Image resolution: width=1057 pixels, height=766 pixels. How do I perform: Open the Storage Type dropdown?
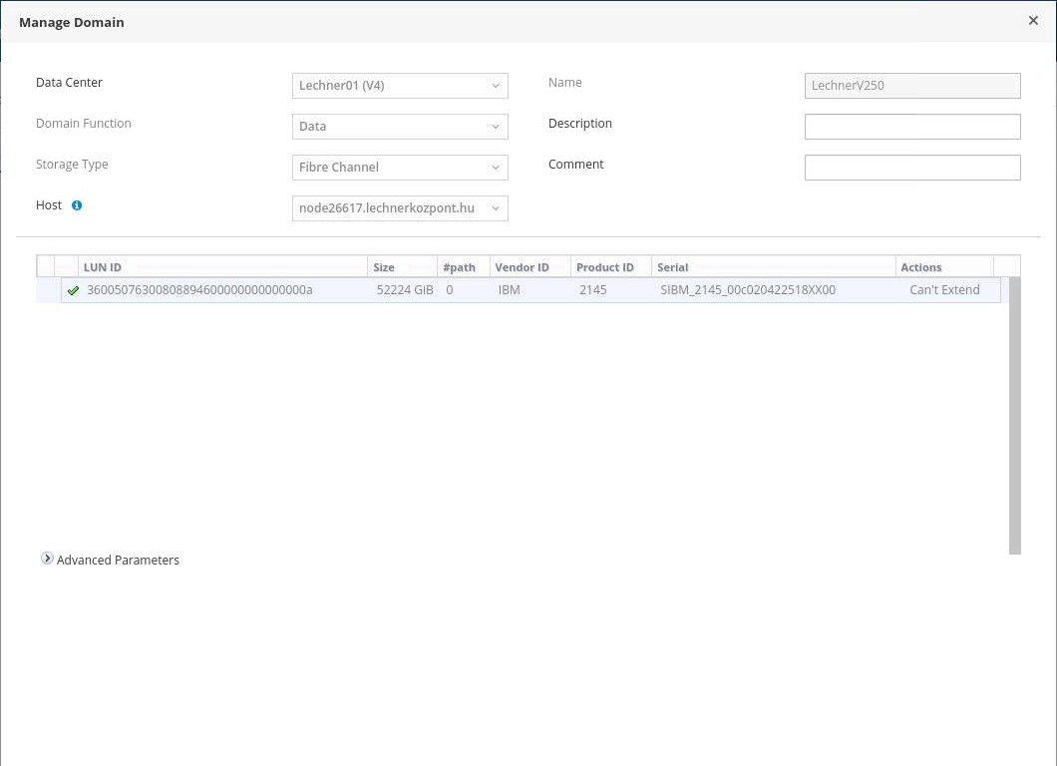(x=400, y=168)
